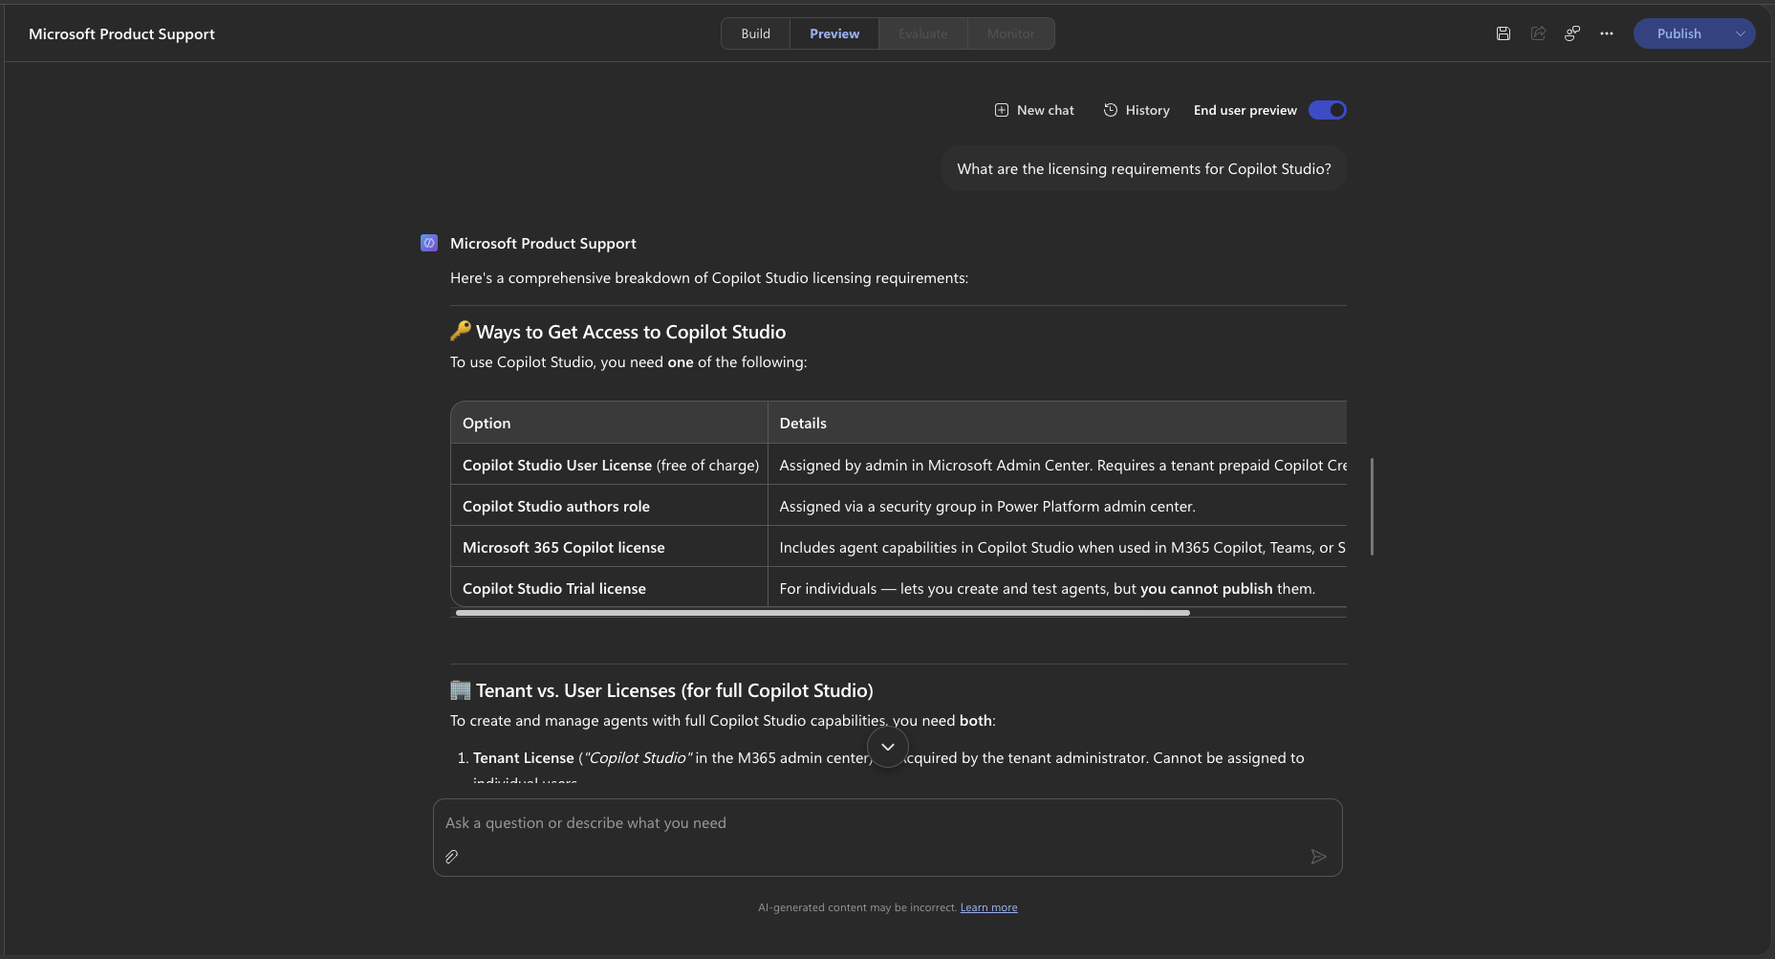Click the share arrow icon in the top bar
The image size is (1775, 959).
pyautogui.click(x=1538, y=33)
